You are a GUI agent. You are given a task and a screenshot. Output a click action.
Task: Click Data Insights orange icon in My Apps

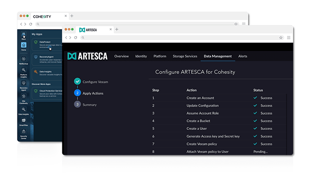coord(36,72)
